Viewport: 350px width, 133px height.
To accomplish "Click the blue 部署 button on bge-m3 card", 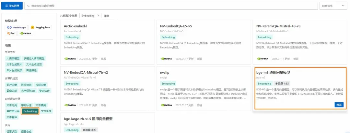I will click(x=339, y=105).
